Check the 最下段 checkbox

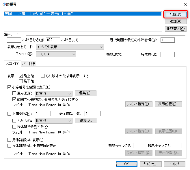point(21,81)
